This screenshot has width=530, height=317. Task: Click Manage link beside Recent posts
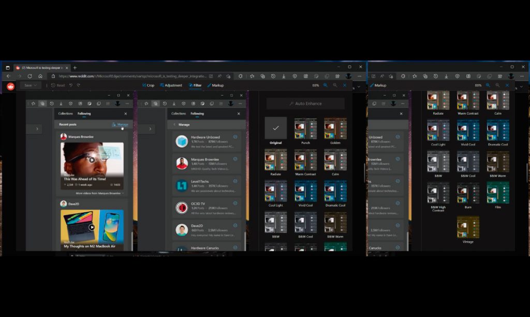120,124
